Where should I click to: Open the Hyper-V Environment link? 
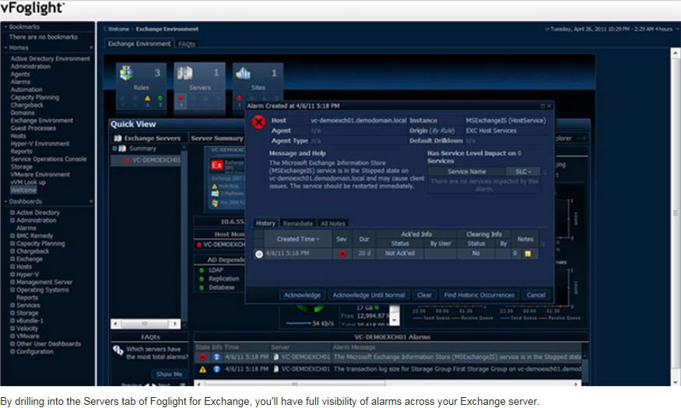(x=40, y=143)
